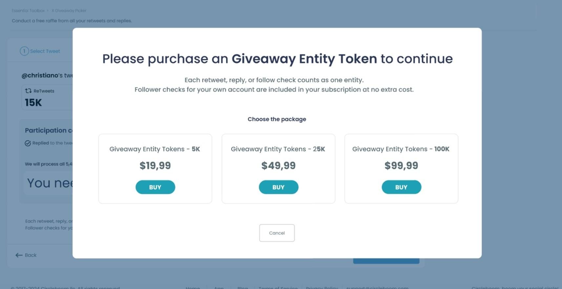Image resolution: width=562 pixels, height=289 pixels.
Task: Select the 'Select Tweet' step tab
Action: [44, 51]
